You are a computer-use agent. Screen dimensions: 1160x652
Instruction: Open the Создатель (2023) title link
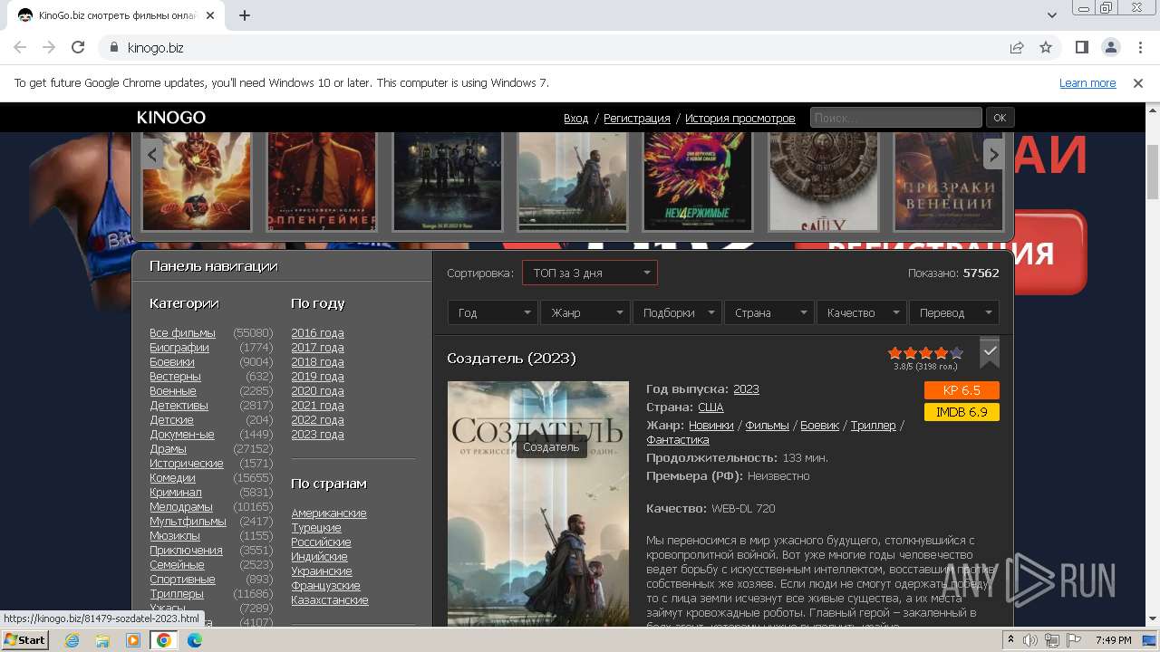511,358
